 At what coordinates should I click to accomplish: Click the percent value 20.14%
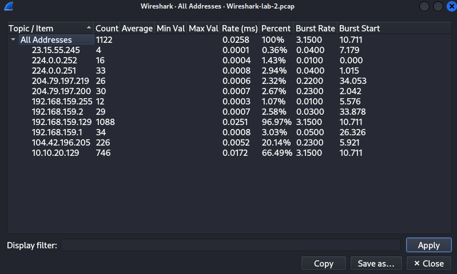coord(276,143)
